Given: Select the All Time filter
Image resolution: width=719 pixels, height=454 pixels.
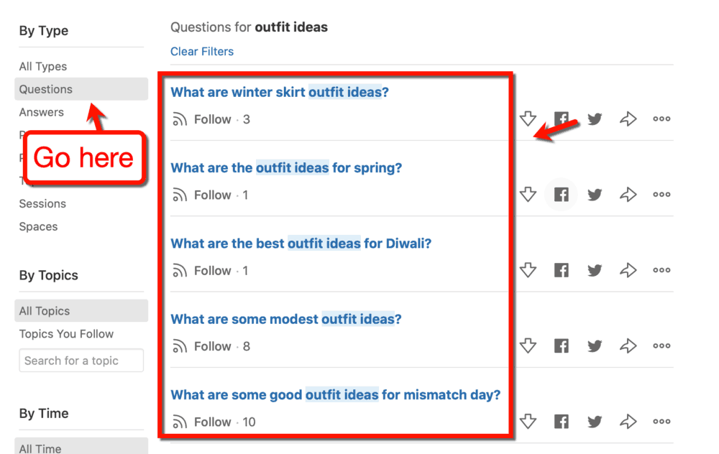Looking at the screenshot, I should pyautogui.click(x=39, y=448).
